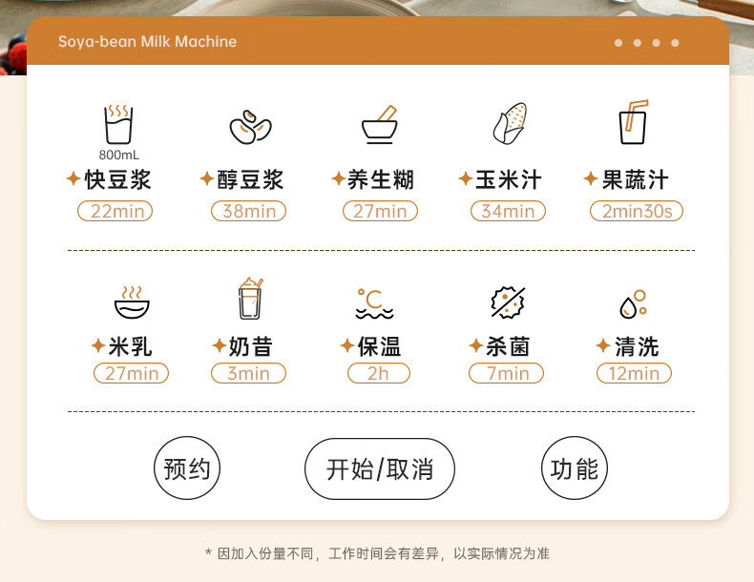This screenshot has width=754, height=582.
Task: Select the 养生糊 mortar bowl icon
Action: [380, 124]
